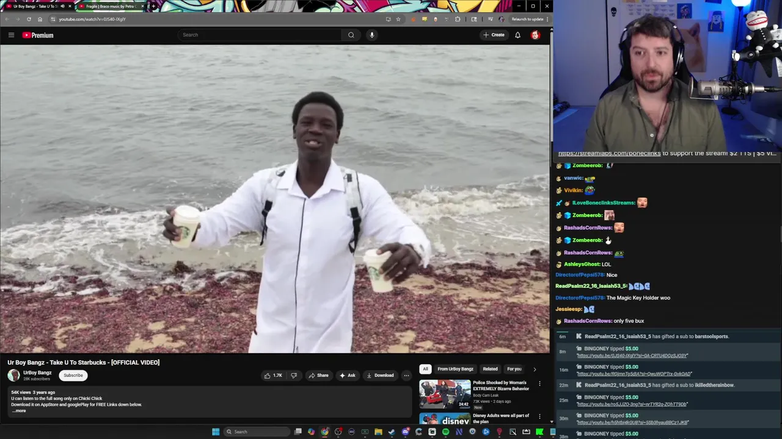Open the Disney Adults video thumbnail

445,419
